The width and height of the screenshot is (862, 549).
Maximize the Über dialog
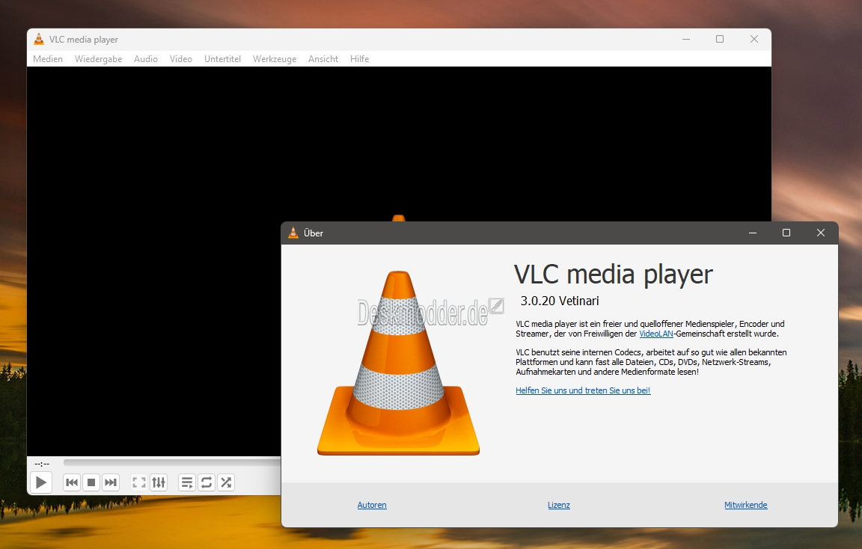786,233
